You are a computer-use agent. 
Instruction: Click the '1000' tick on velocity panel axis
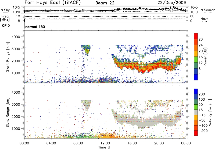click(x=16, y=129)
